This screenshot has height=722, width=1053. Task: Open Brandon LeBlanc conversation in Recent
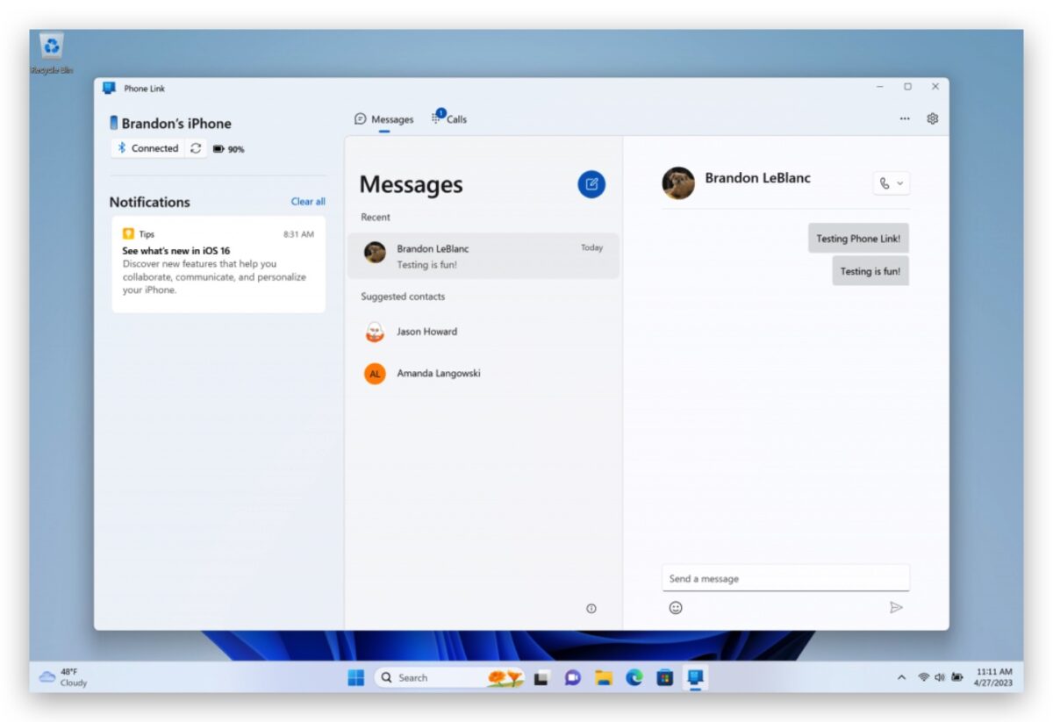point(484,255)
